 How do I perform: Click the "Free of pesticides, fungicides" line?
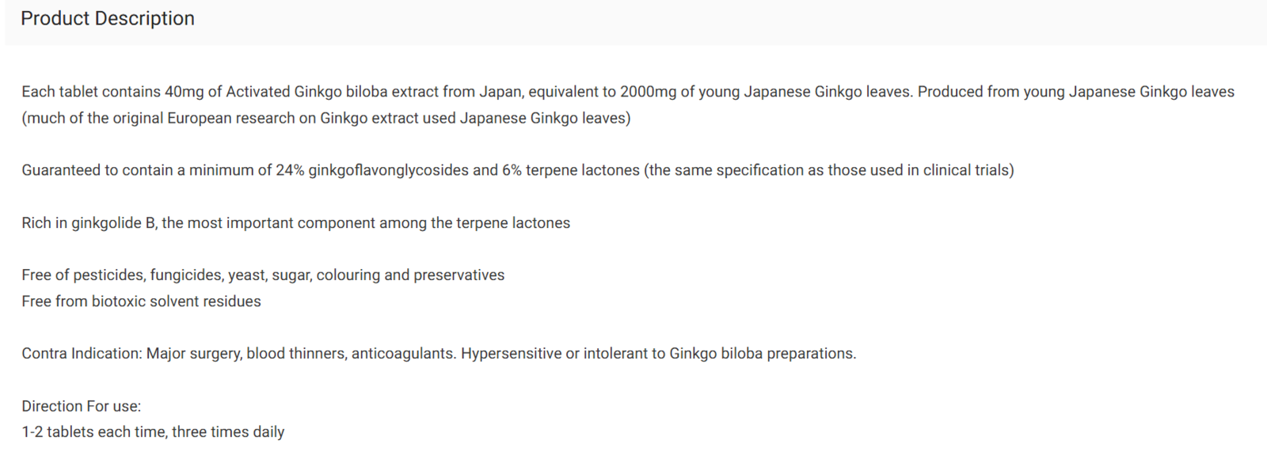coord(263,275)
